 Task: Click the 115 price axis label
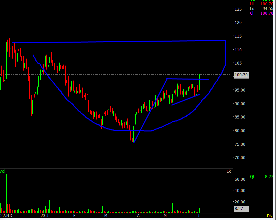pyautogui.click(x=238, y=36)
